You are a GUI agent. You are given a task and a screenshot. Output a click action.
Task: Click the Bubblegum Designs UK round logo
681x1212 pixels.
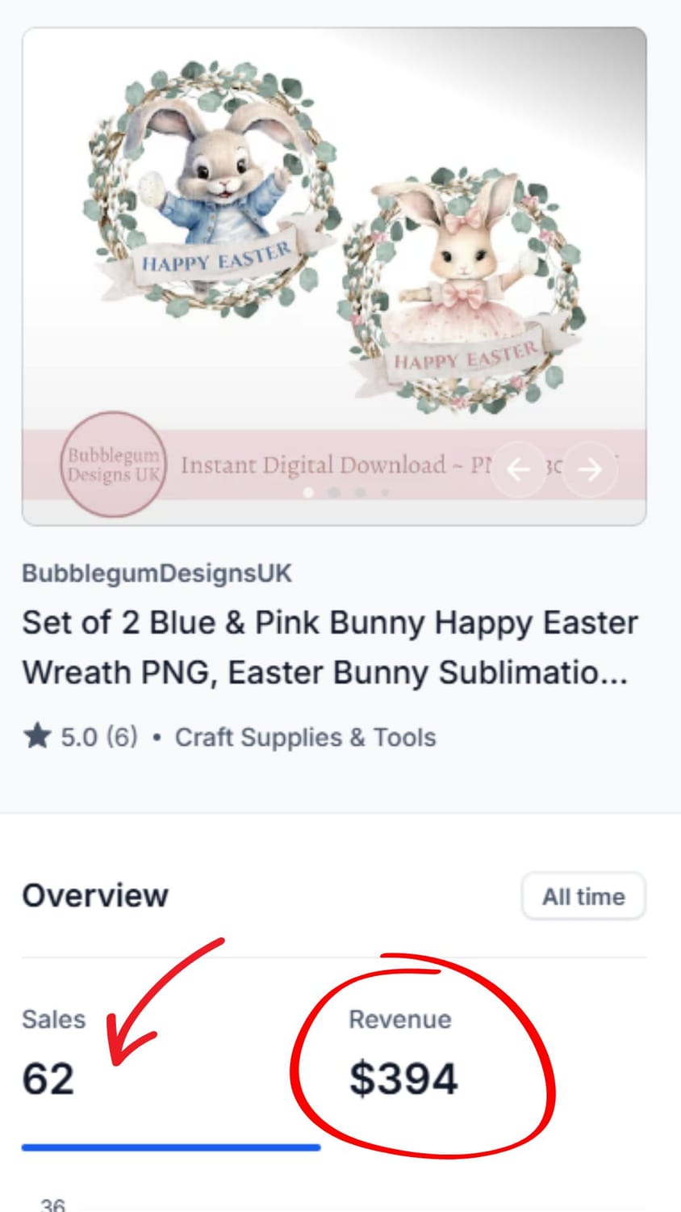click(114, 464)
